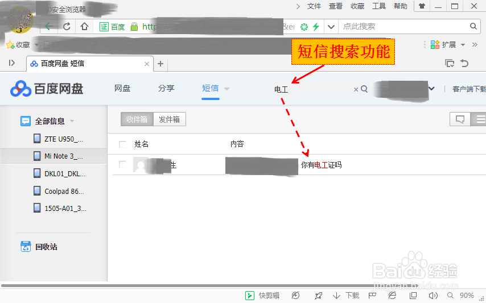Click the magnifier in browser search box

(x=473, y=26)
